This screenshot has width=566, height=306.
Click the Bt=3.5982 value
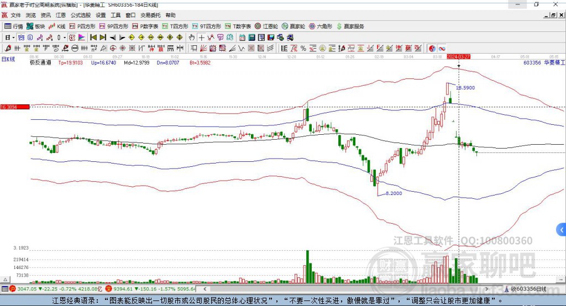[x=200, y=62]
